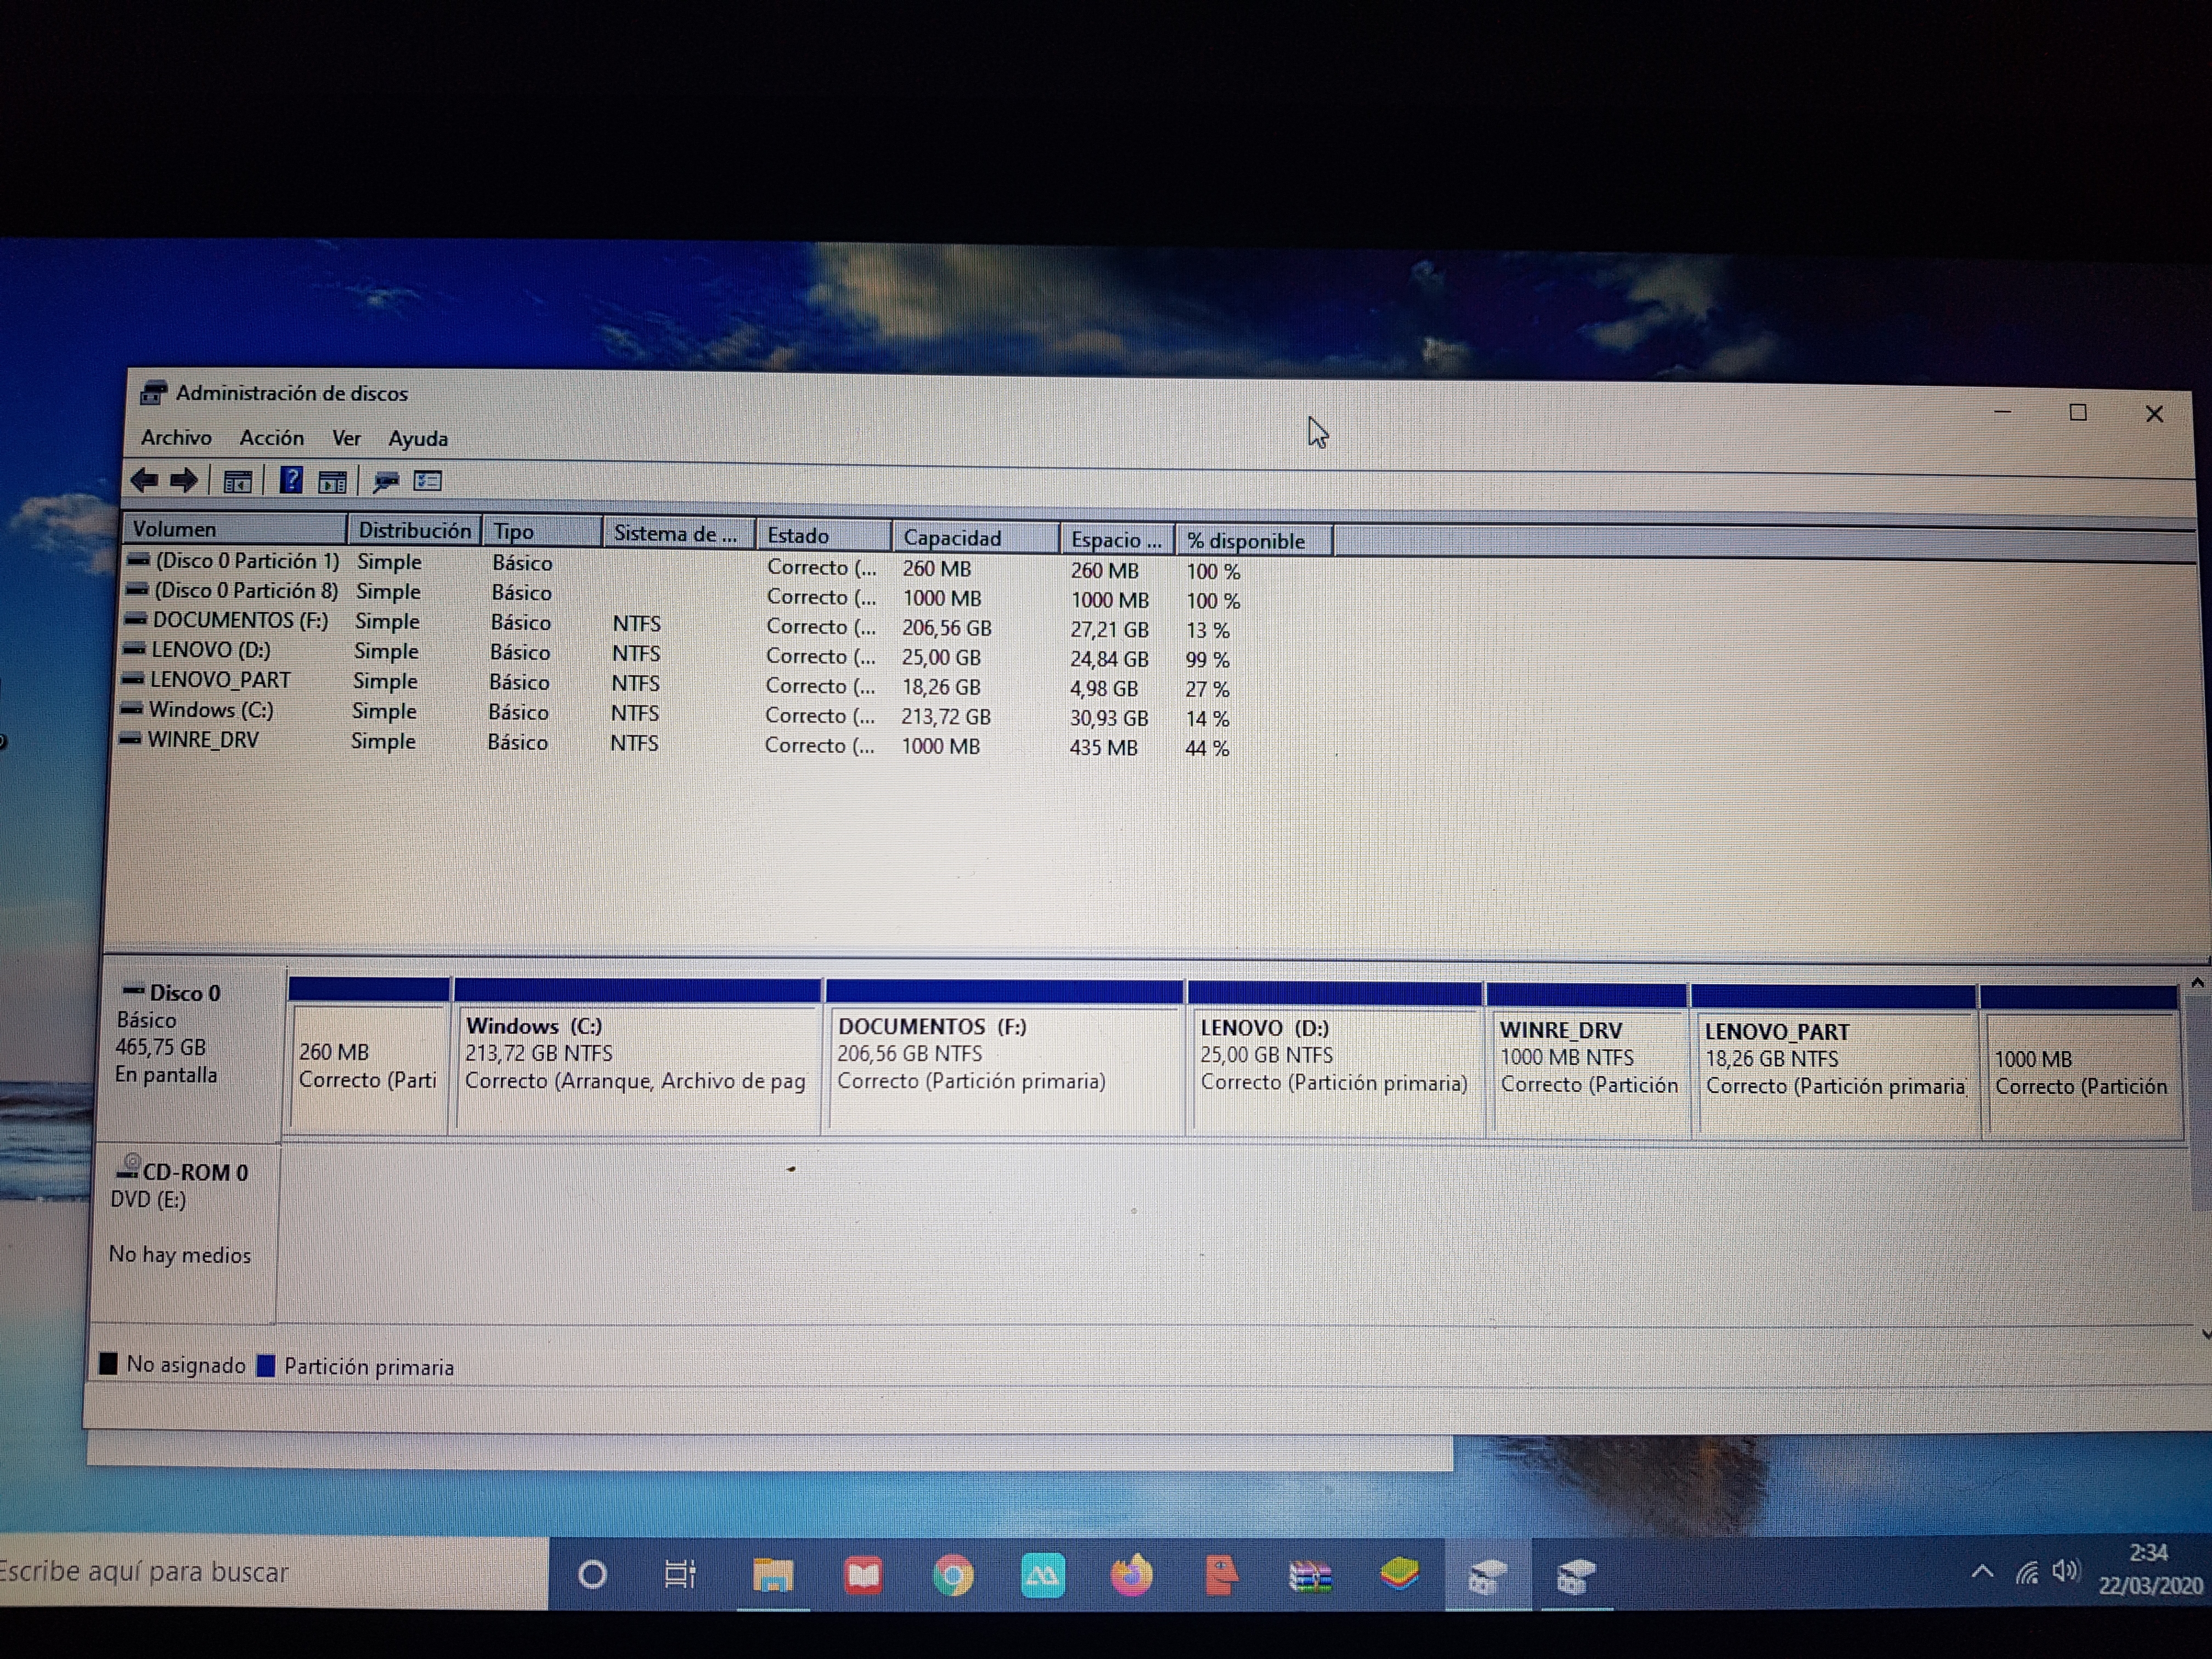The height and width of the screenshot is (1659, 2212).
Task: Click the blue Help question mark icon
Action: [291, 481]
